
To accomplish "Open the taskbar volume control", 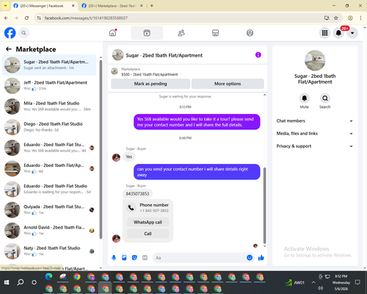I will tap(321, 288).
